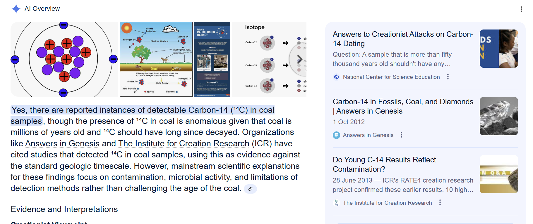Open options for Institute for Creation Research source
This screenshot has width=533, height=224.
point(440,202)
